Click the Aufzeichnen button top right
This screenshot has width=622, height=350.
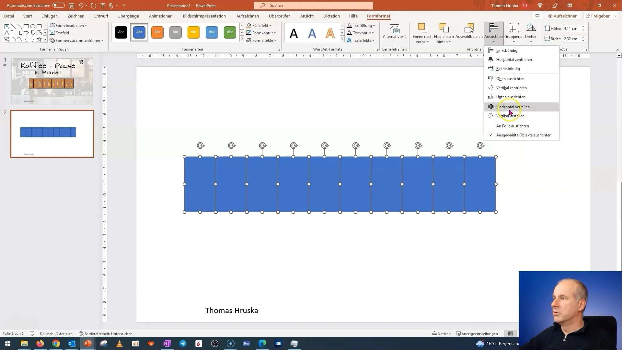(563, 16)
